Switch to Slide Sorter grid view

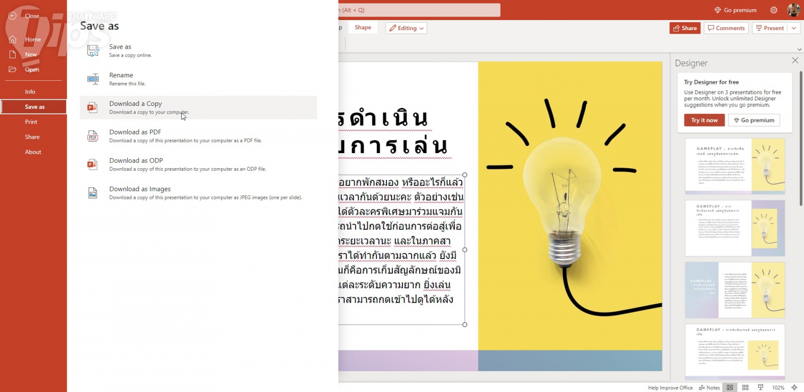745,387
